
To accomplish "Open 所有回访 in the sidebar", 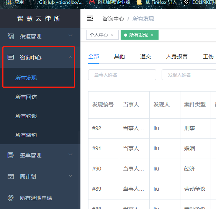I will [x=26, y=97].
